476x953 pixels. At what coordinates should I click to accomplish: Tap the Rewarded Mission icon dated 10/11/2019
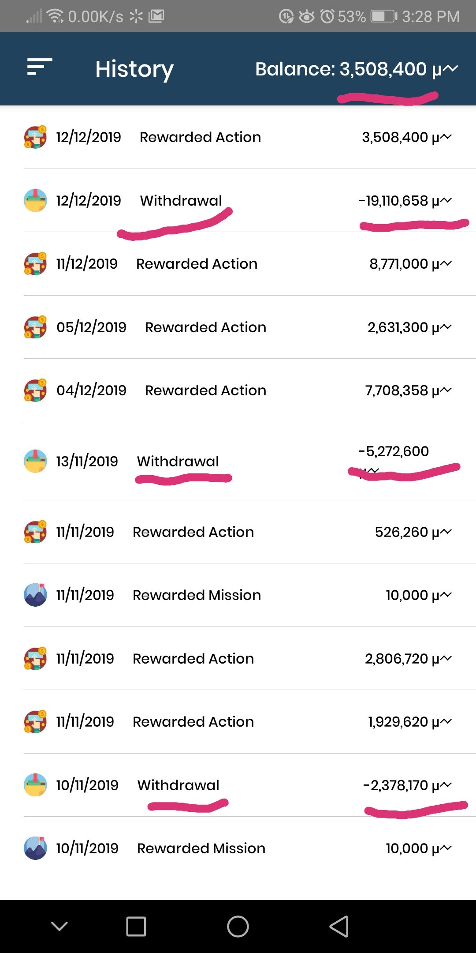point(35,848)
